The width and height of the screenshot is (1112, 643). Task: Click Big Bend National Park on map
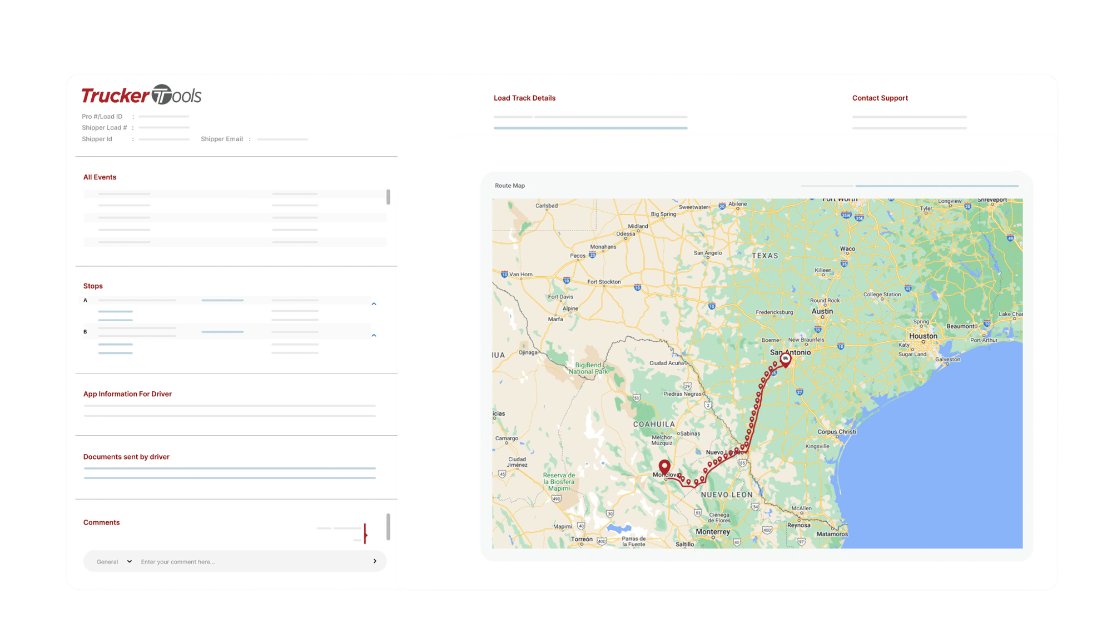[x=588, y=368]
